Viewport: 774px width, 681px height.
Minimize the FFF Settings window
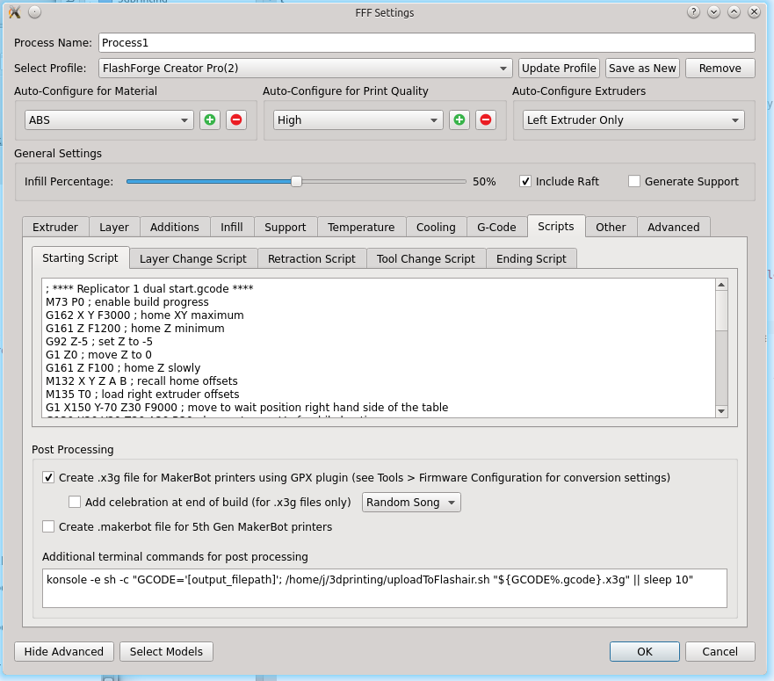[x=713, y=12]
